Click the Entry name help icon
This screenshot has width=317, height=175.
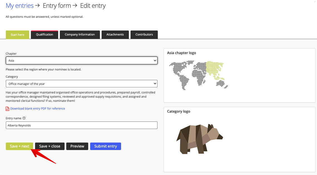[24, 118]
